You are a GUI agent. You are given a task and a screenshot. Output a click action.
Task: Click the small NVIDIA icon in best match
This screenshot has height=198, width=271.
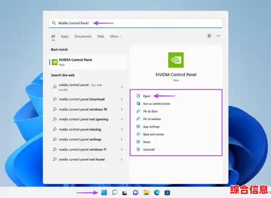55,62
